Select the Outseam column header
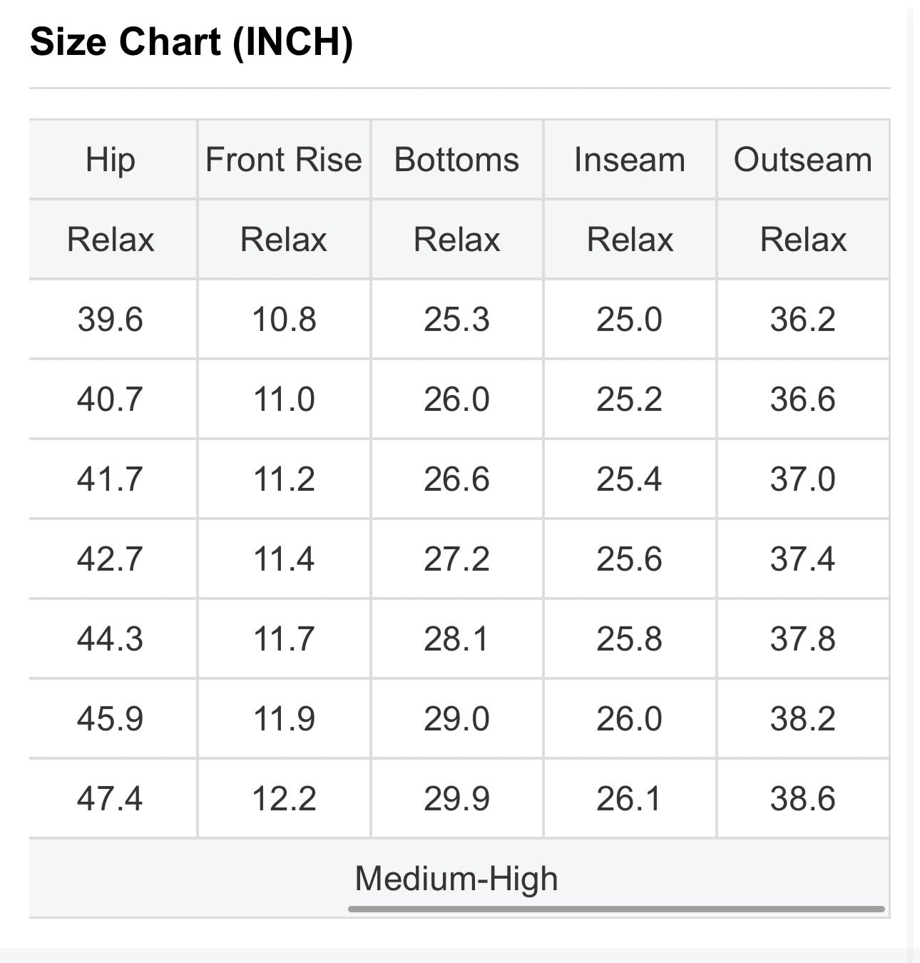This screenshot has width=920, height=963. coord(803,159)
